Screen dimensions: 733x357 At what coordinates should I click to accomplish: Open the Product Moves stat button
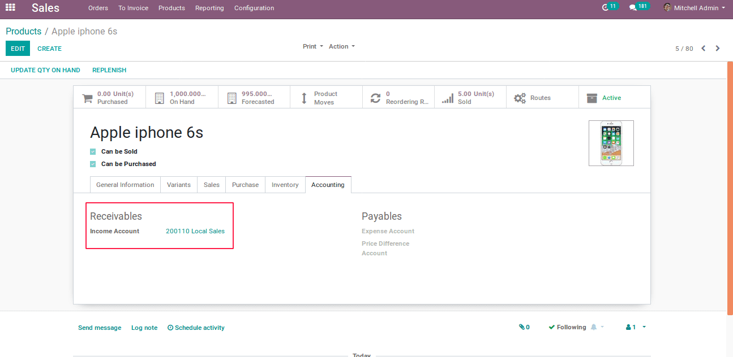(x=326, y=98)
